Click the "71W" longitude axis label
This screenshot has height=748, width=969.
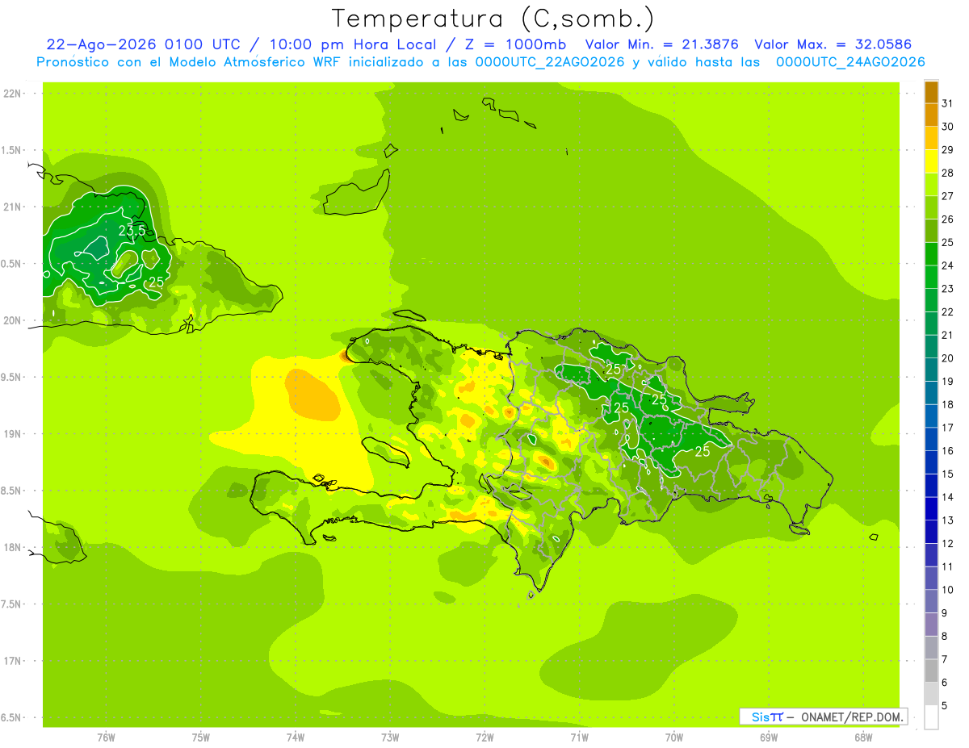click(579, 737)
